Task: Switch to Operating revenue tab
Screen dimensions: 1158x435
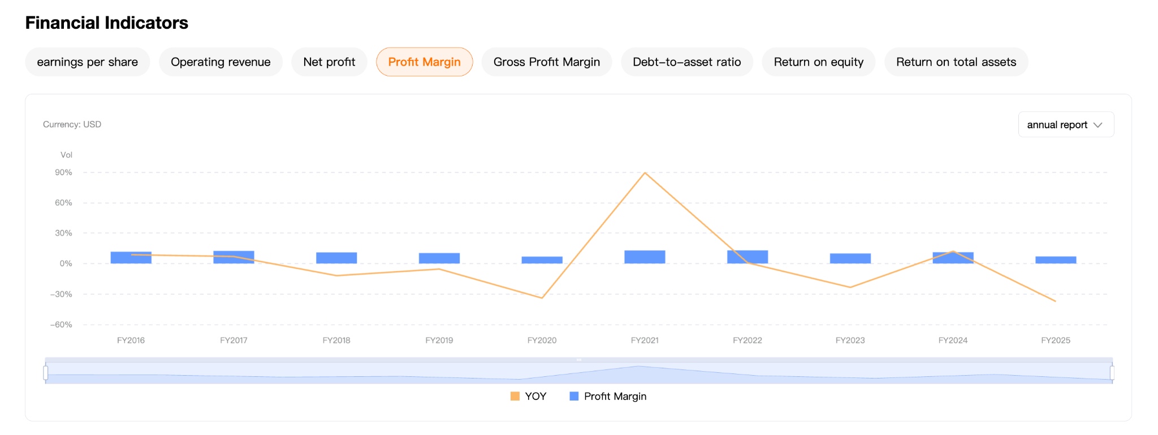Action: [221, 62]
